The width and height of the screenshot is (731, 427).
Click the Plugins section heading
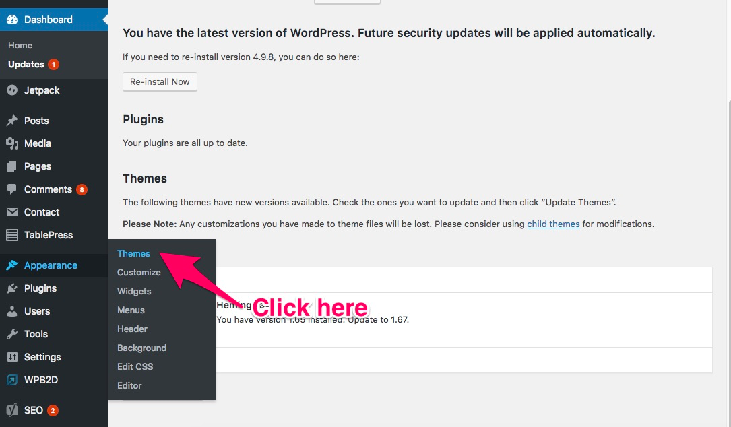click(x=143, y=119)
